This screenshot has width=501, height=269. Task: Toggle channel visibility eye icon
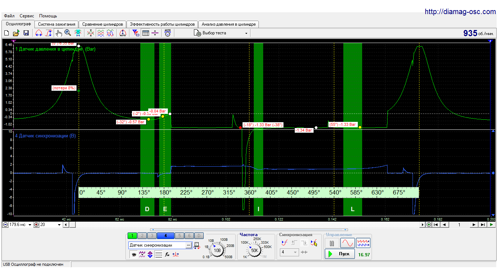(134, 255)
